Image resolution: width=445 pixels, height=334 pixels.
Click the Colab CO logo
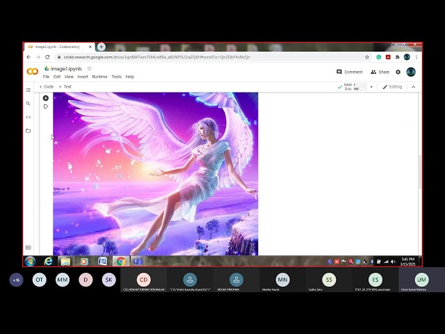pyautogui.click(x=33, y=71)
